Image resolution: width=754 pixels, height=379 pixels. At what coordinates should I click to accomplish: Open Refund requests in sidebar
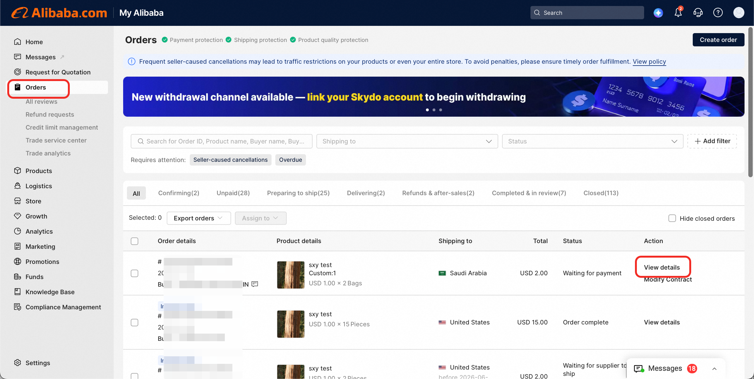point(50,114)
